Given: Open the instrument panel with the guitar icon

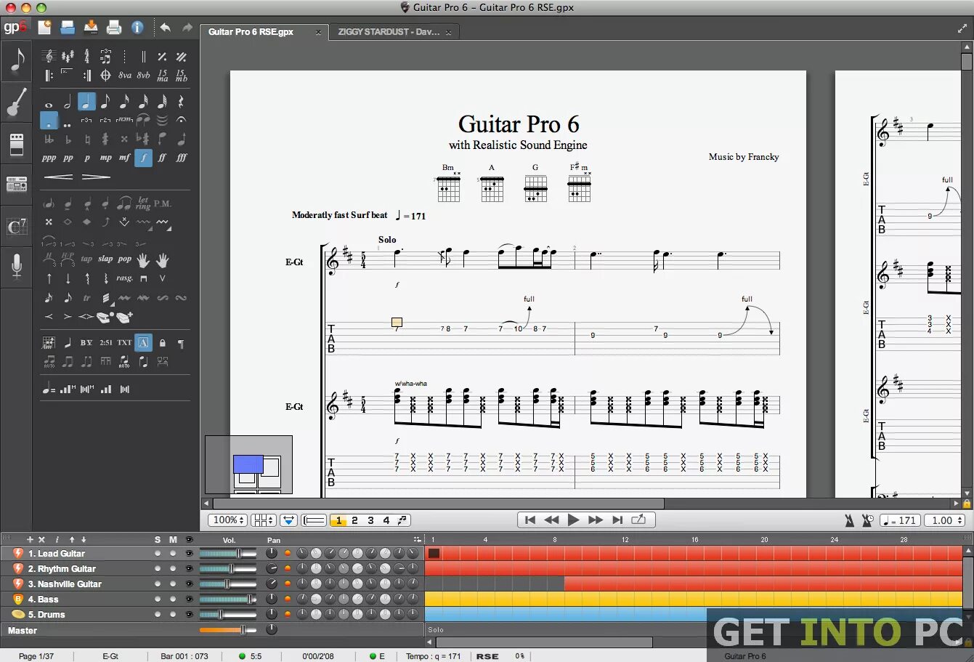Looking at the screenshot, I should pyautogui.click(x=17, y=102).
